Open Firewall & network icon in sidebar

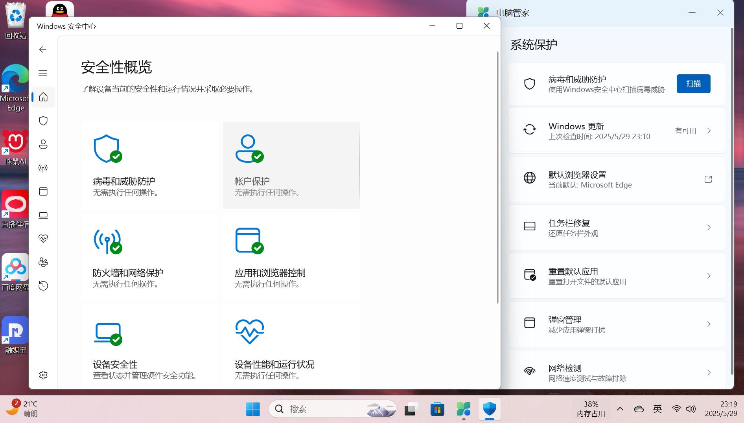pyautogui.click(x=43, y=168)
